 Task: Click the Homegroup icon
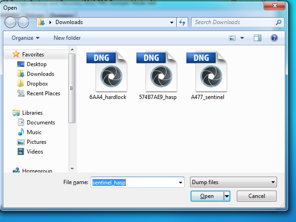[16, 170]
